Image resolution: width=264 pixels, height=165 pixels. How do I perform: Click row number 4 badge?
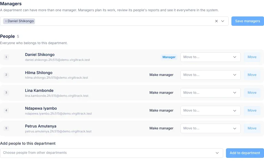[x=6, y=110]
